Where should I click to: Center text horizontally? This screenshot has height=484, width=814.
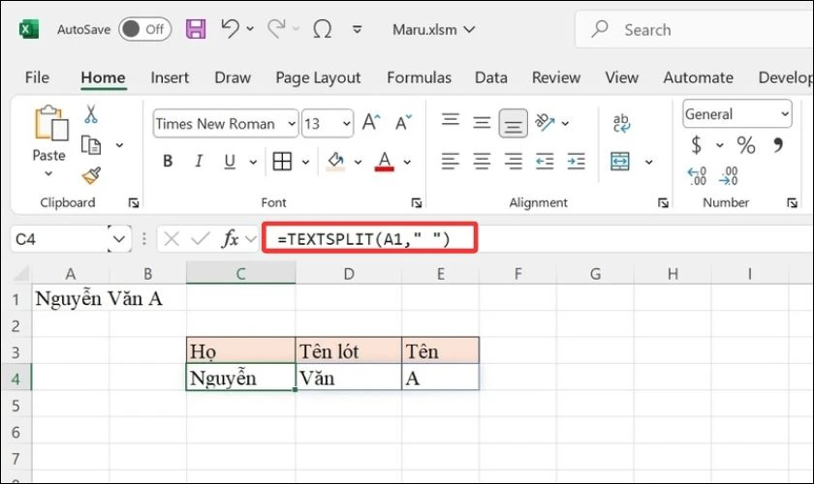[482, 162]
